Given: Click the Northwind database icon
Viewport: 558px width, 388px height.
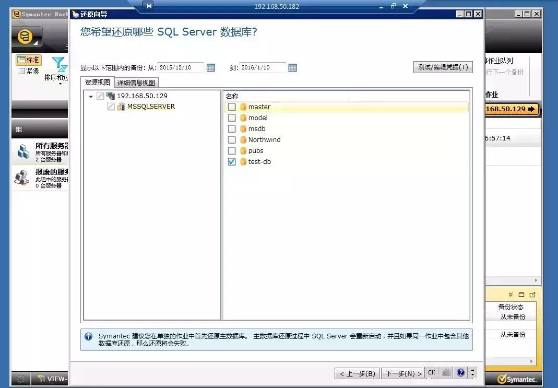Looking at the screenshot, I should pos(243,140).
